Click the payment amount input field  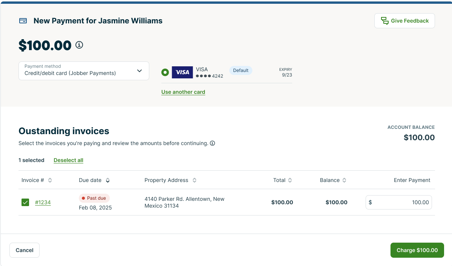pyautogui.click(x=398, y=202)
